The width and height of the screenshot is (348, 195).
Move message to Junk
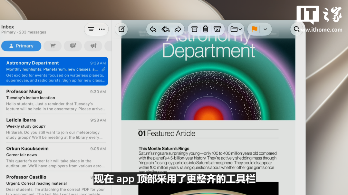(217, 29)
